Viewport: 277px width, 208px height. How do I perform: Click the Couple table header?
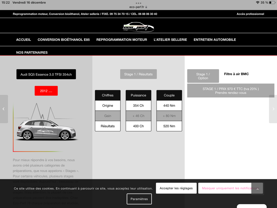[169, 95]
